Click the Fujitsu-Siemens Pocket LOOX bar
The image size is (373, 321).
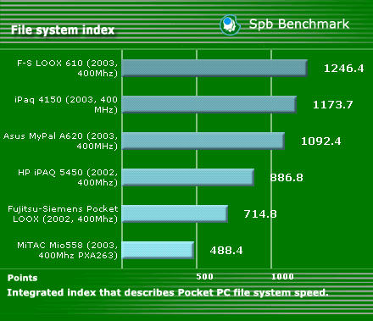pyautogui.click(x=175, y=213)
